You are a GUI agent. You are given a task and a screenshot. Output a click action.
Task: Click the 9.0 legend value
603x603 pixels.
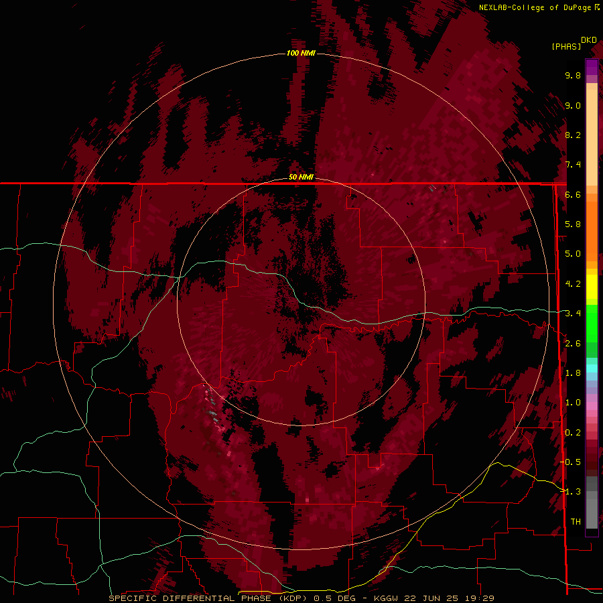(x=573, y=105)
